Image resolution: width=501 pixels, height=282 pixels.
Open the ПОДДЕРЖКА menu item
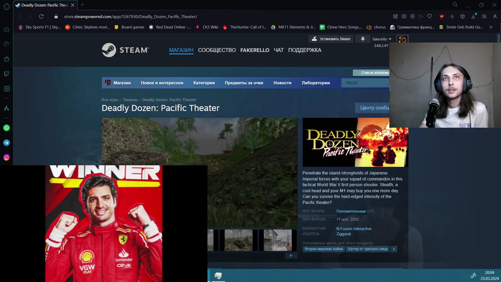[305, 50]
